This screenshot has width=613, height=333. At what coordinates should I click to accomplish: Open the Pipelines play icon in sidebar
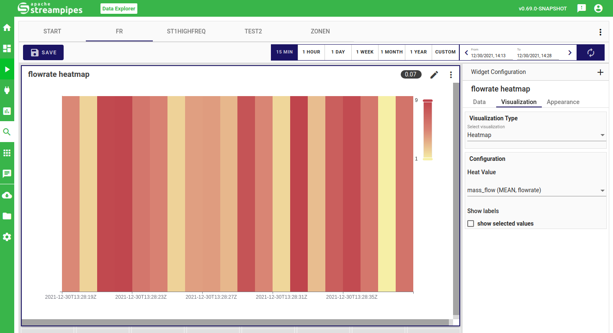(x=7, y=69)
